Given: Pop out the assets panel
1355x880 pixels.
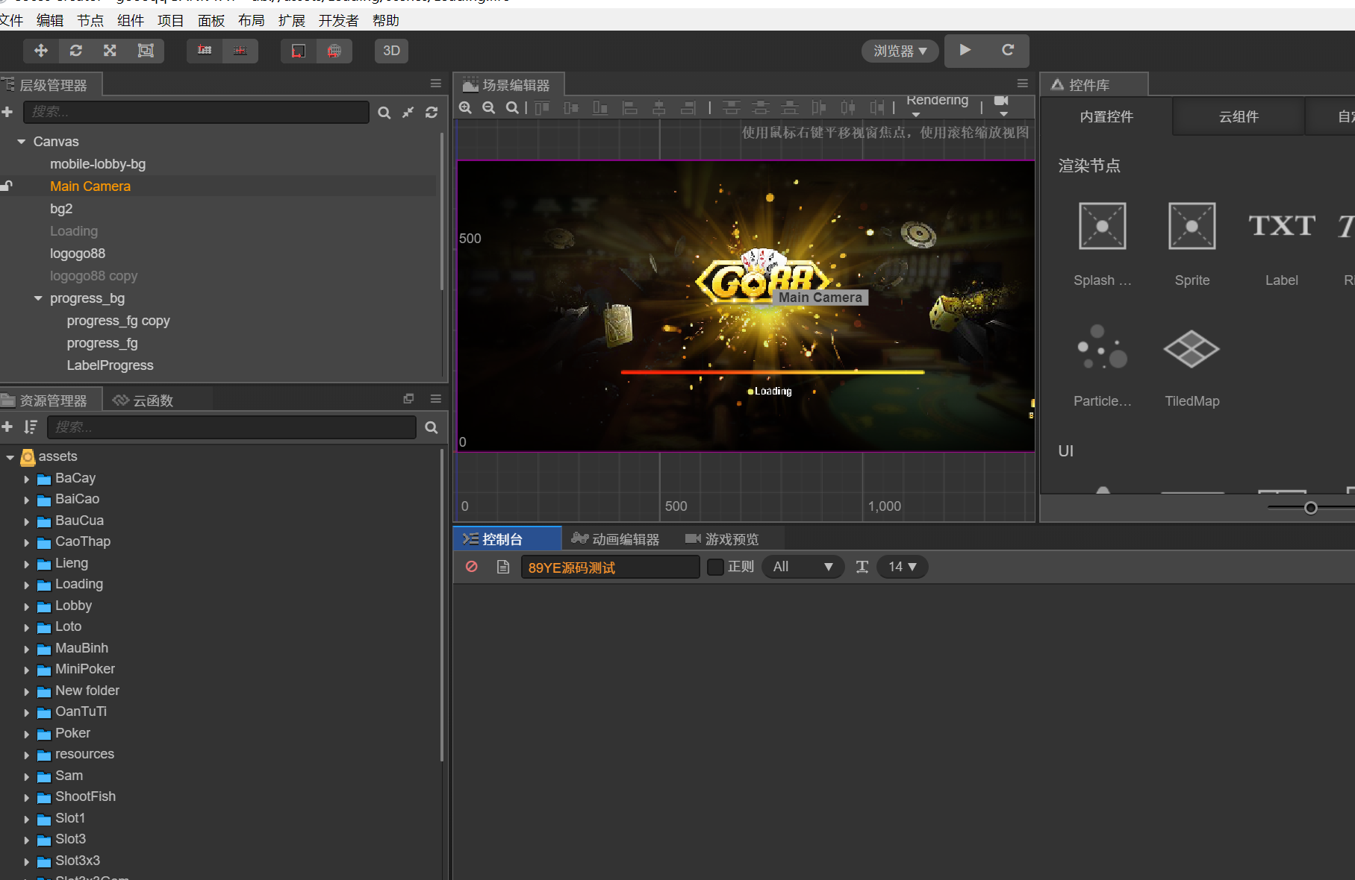Looking at the screenshot, I should coord(408,399).
